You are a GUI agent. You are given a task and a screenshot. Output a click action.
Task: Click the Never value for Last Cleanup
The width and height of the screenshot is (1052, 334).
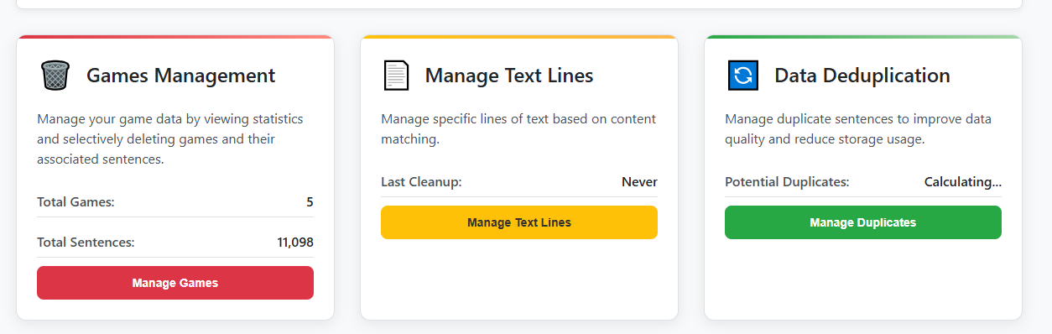point(639,181)
